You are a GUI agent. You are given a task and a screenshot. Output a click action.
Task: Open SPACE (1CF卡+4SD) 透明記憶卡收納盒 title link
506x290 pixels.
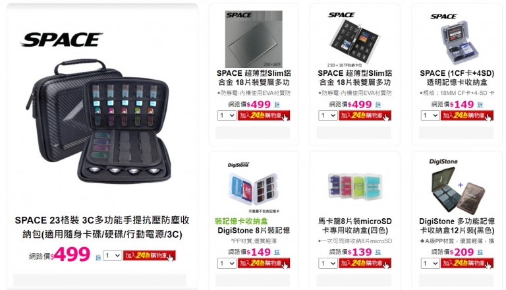pyautogui.click(x=457, y=78)
